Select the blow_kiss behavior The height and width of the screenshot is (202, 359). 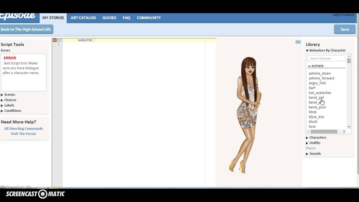[316, 117]
